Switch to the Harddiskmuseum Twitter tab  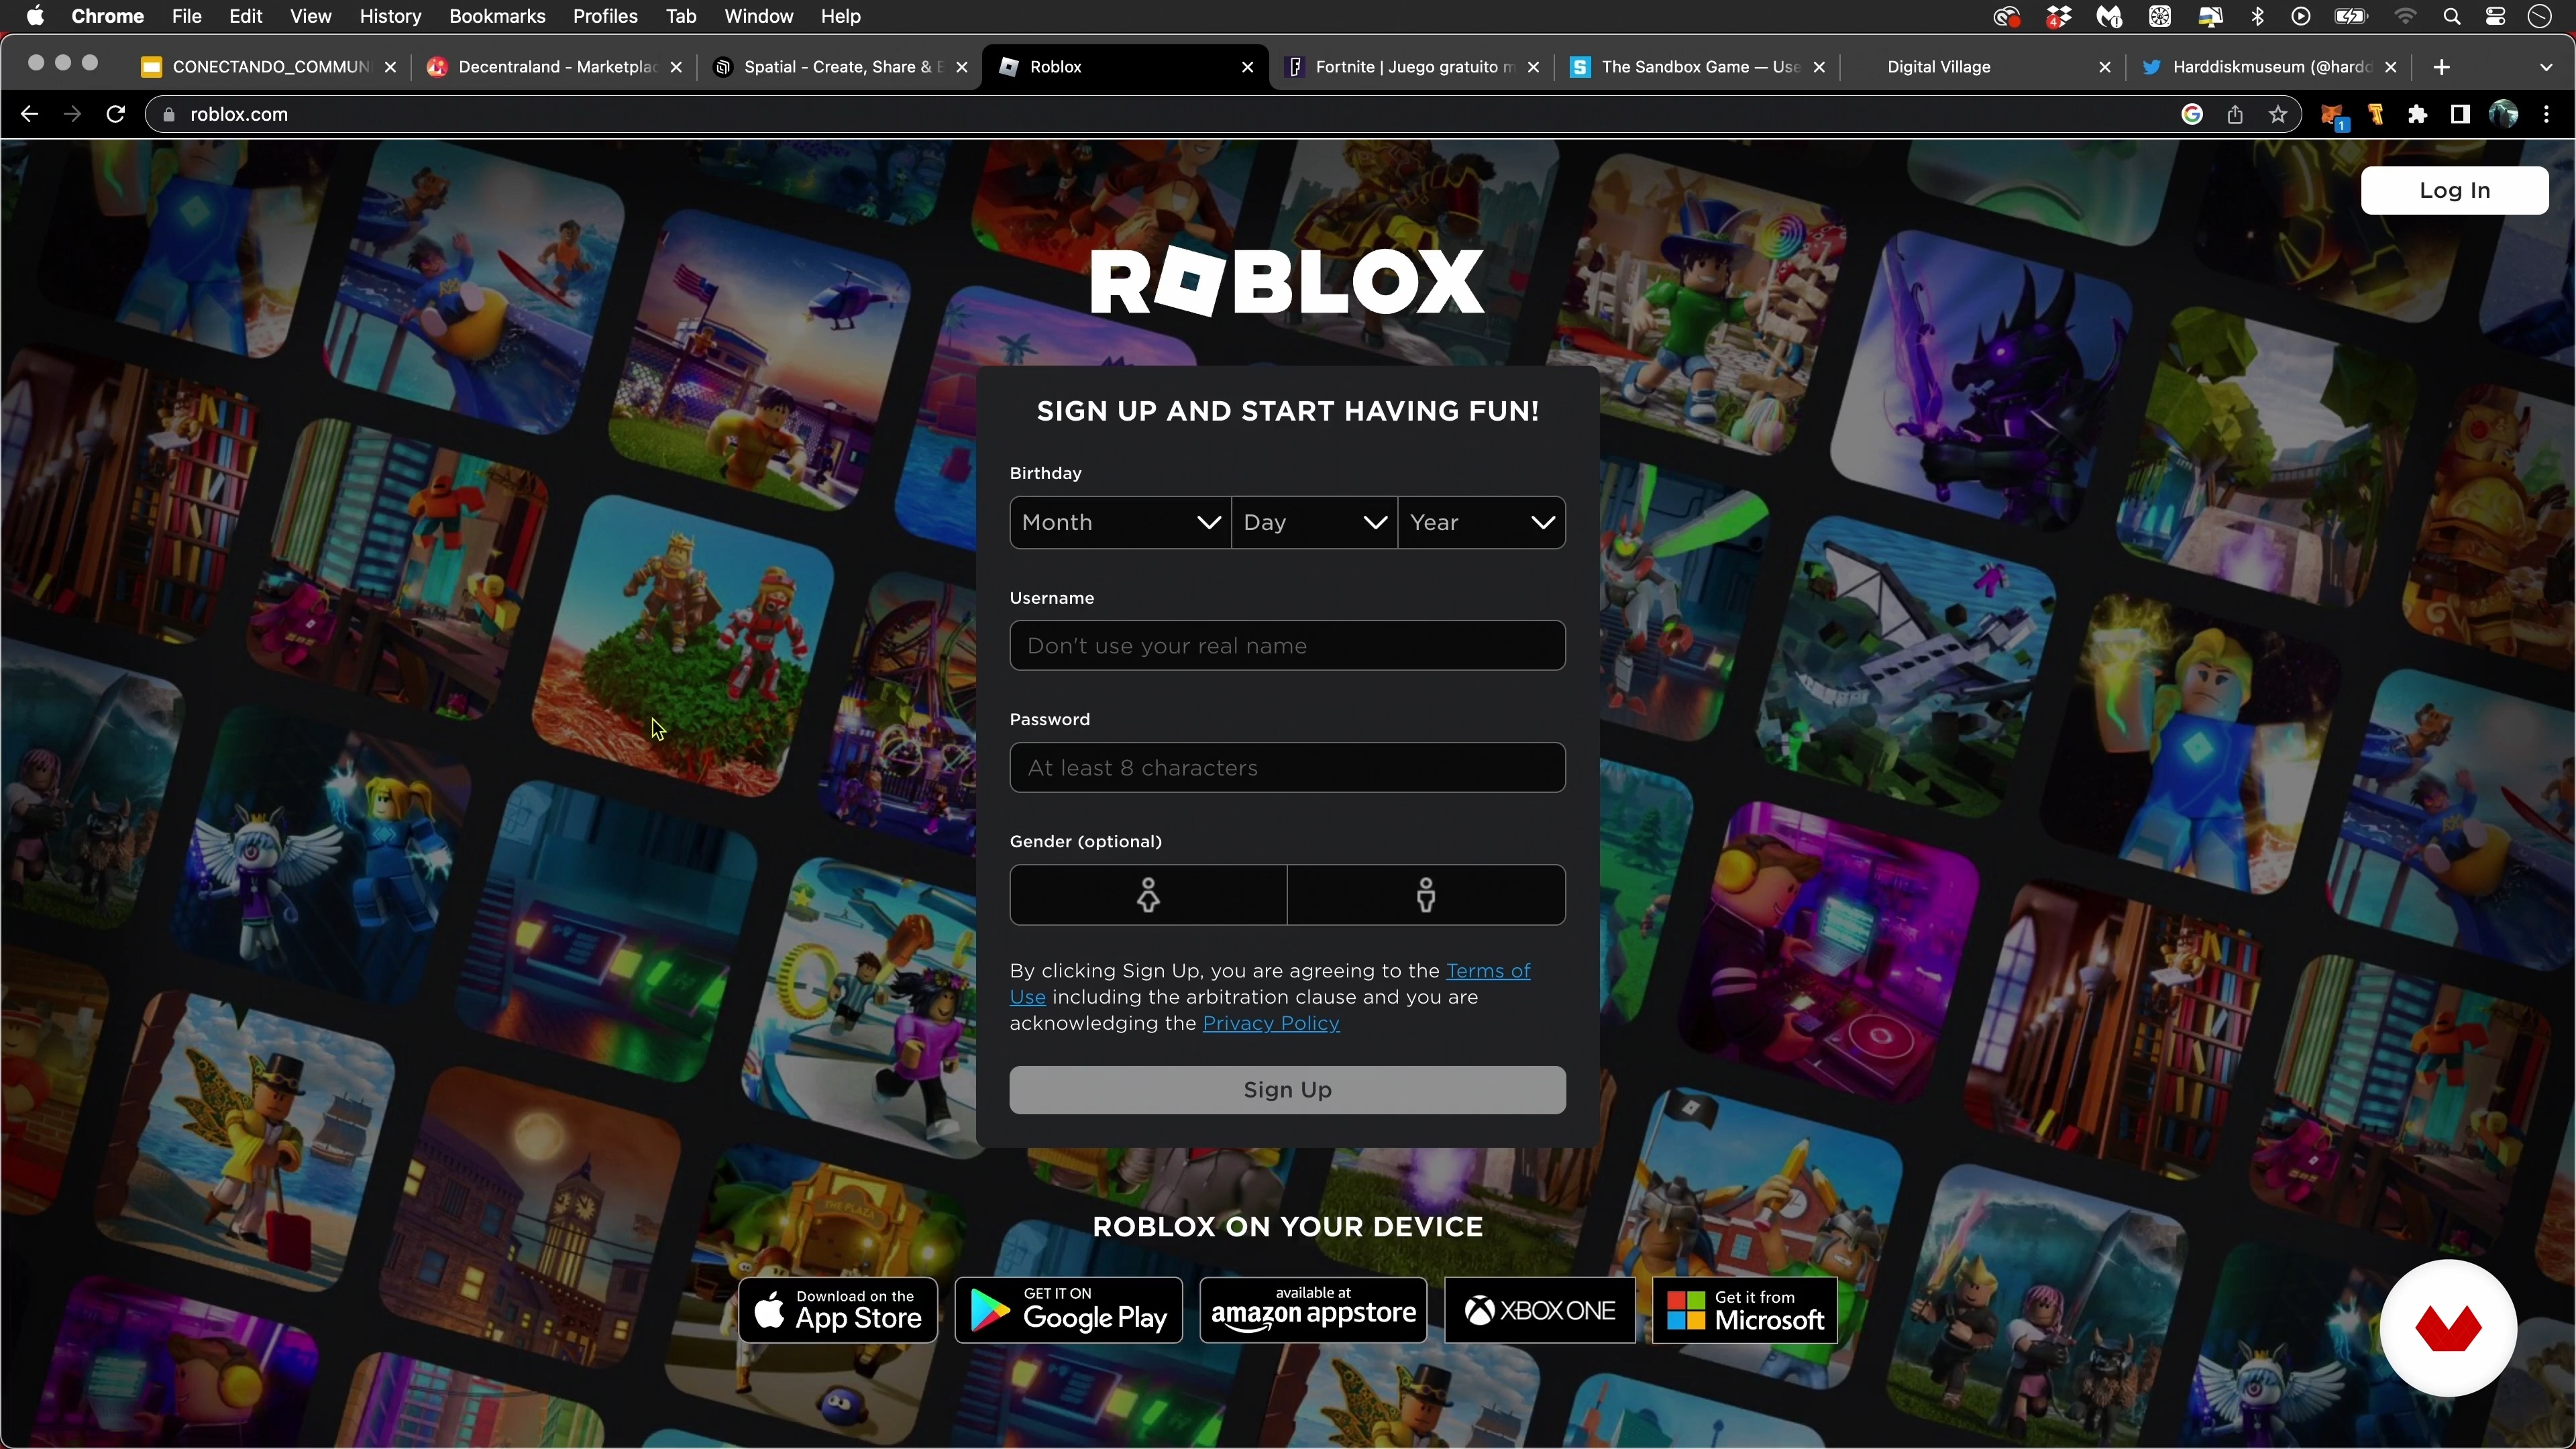coord(2270,67)
